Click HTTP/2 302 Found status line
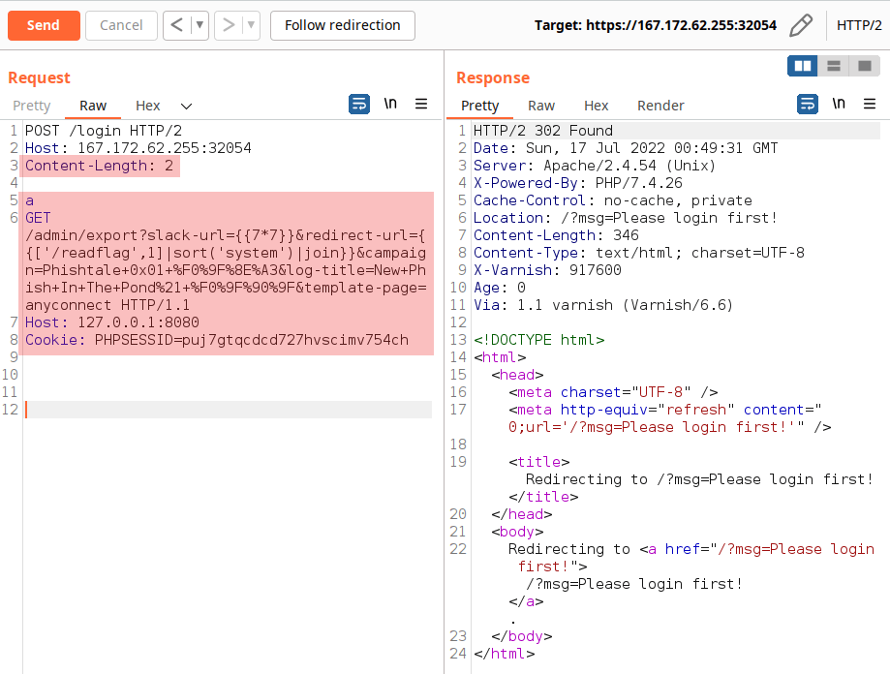This screenshot has height=674, width=890. (543, 131)
